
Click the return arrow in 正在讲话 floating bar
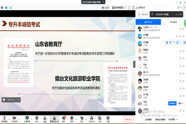(x=181, y=15)
